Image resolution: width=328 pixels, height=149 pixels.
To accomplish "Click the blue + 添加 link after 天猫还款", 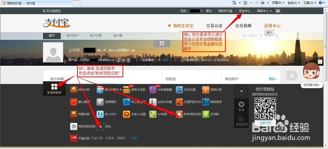I will [133, 138].
